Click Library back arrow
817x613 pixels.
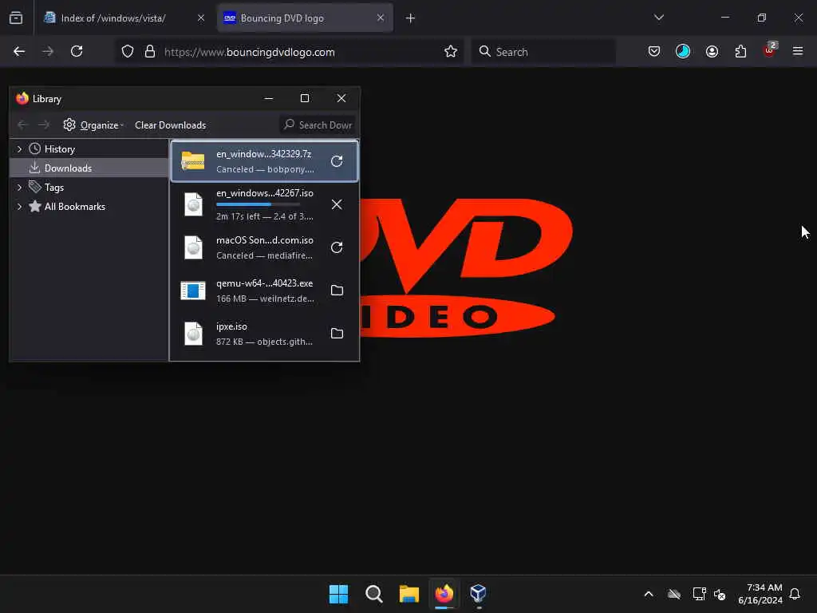[22, 125]
